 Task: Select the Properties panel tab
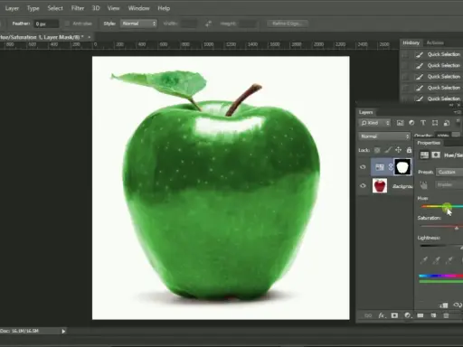429,143
